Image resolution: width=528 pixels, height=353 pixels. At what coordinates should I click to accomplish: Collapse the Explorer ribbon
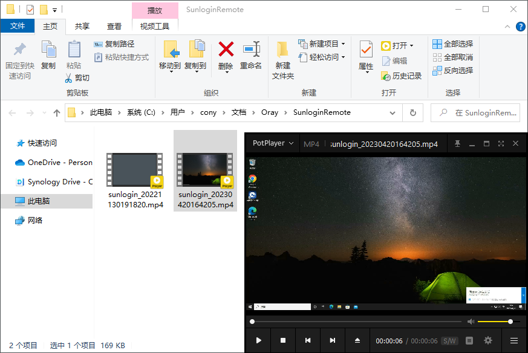[507, 27]
